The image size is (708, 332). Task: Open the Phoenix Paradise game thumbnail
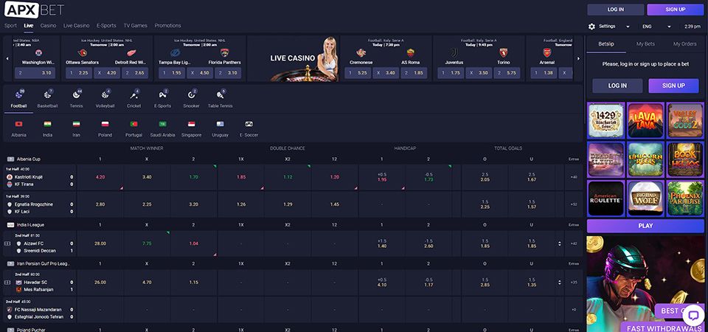[685, 198]
